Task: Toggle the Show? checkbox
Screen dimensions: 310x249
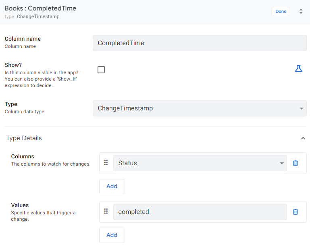Action: pos(101,70)
